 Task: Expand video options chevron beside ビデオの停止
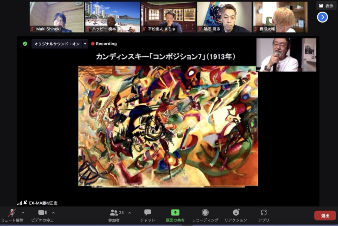tap(53, 213)
